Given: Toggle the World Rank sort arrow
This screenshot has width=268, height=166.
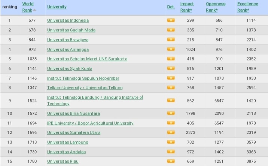Looking at the screenshot, I should click(x=34, y=10).
